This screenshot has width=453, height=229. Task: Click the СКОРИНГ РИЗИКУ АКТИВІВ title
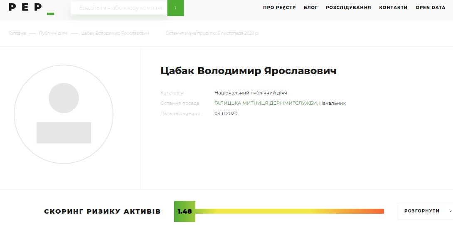pyautogui.click(x=102, y=211)
